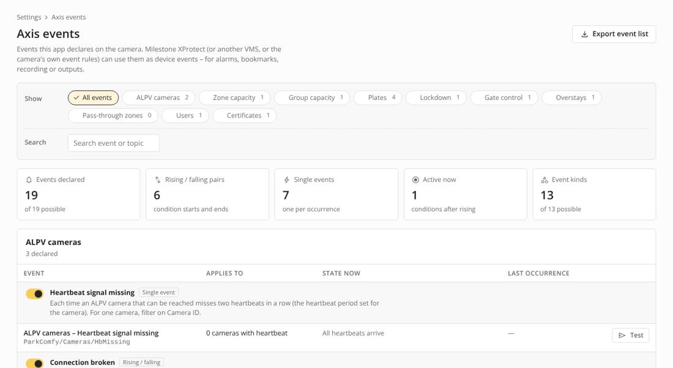Viewport: 673px width, 368px height.
Task: Click Heartbeat signal missing title
Action: 92,293
